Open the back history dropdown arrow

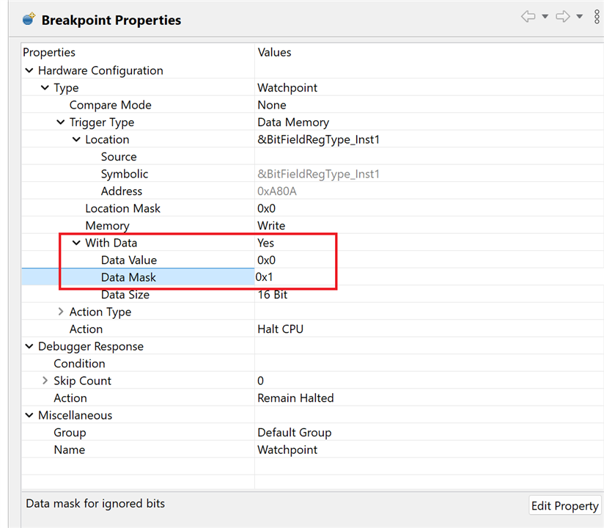545,17
